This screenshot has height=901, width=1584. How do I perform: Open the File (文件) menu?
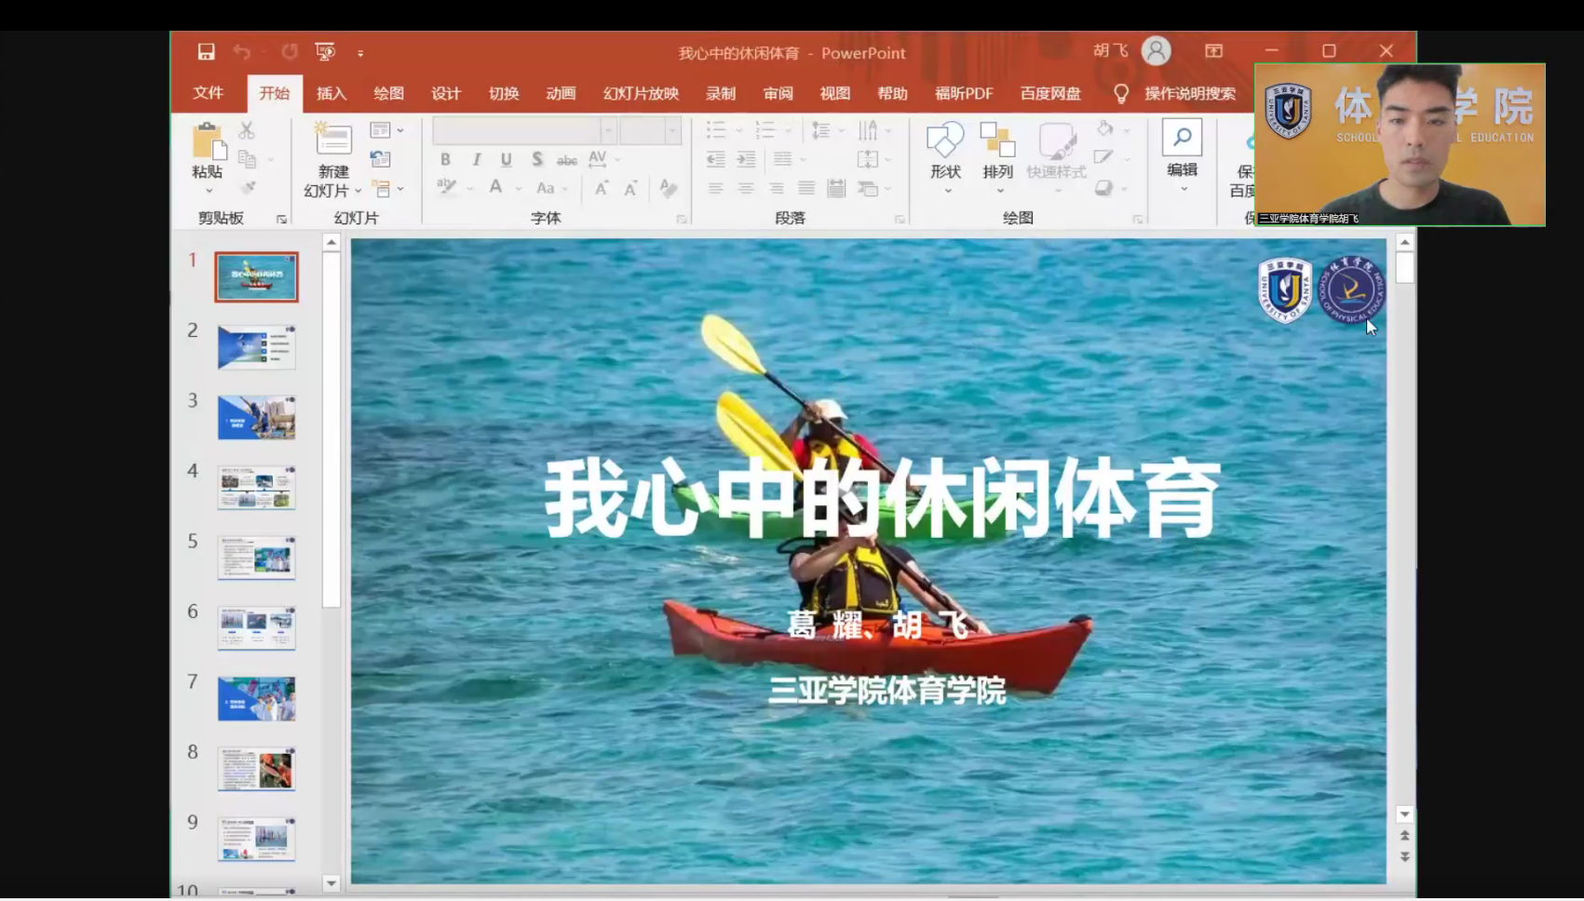pyautogui.click(x=208, y=93)
